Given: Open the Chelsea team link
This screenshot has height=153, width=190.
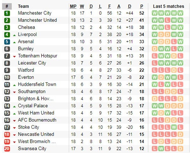Looking at the screenshot, I should [26, 28].
